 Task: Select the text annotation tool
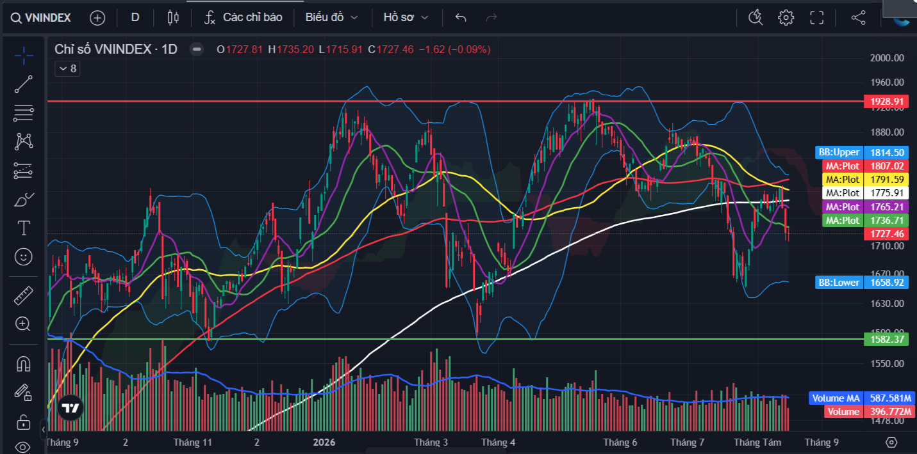tap(23, 228)
